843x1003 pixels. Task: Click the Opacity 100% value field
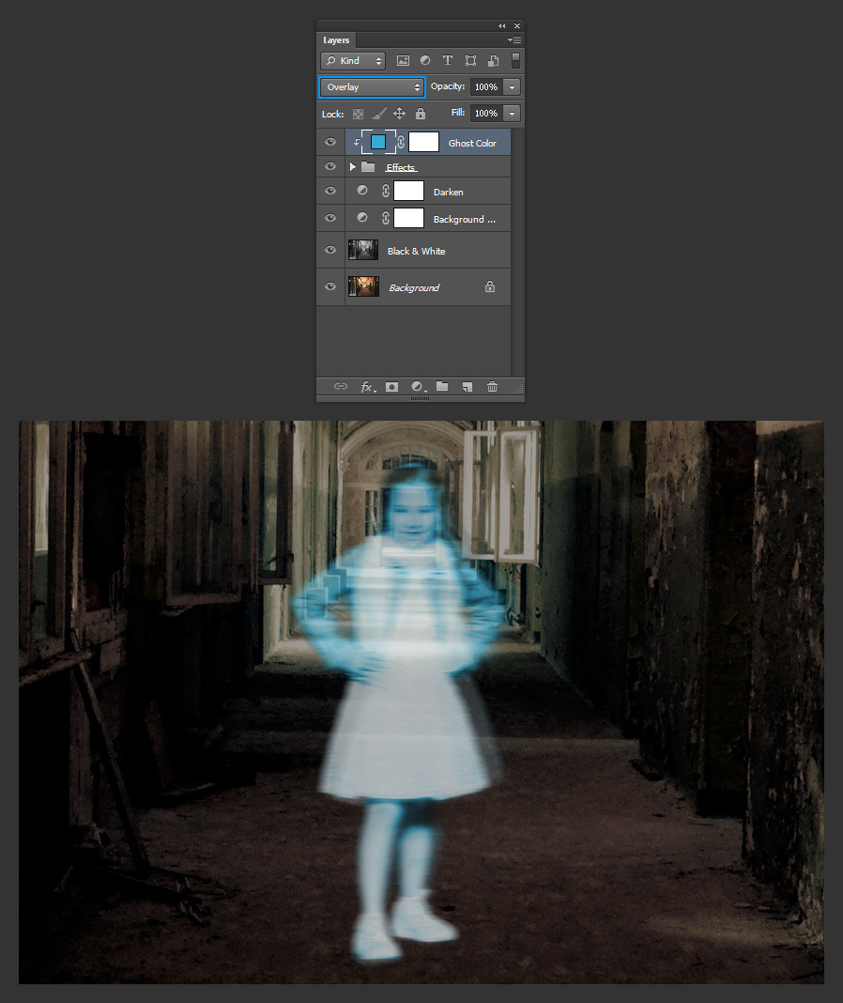click(486, 87)
